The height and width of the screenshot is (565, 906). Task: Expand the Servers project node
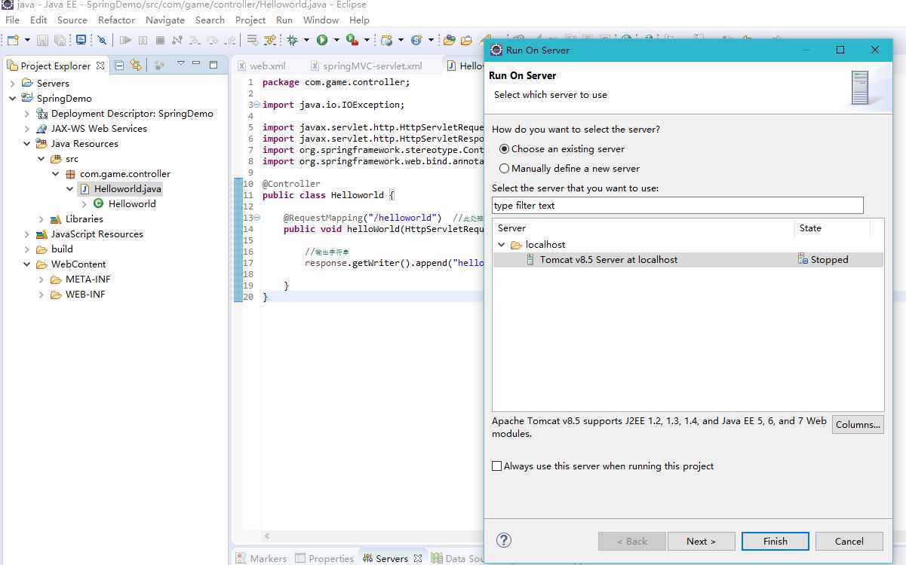13,83
